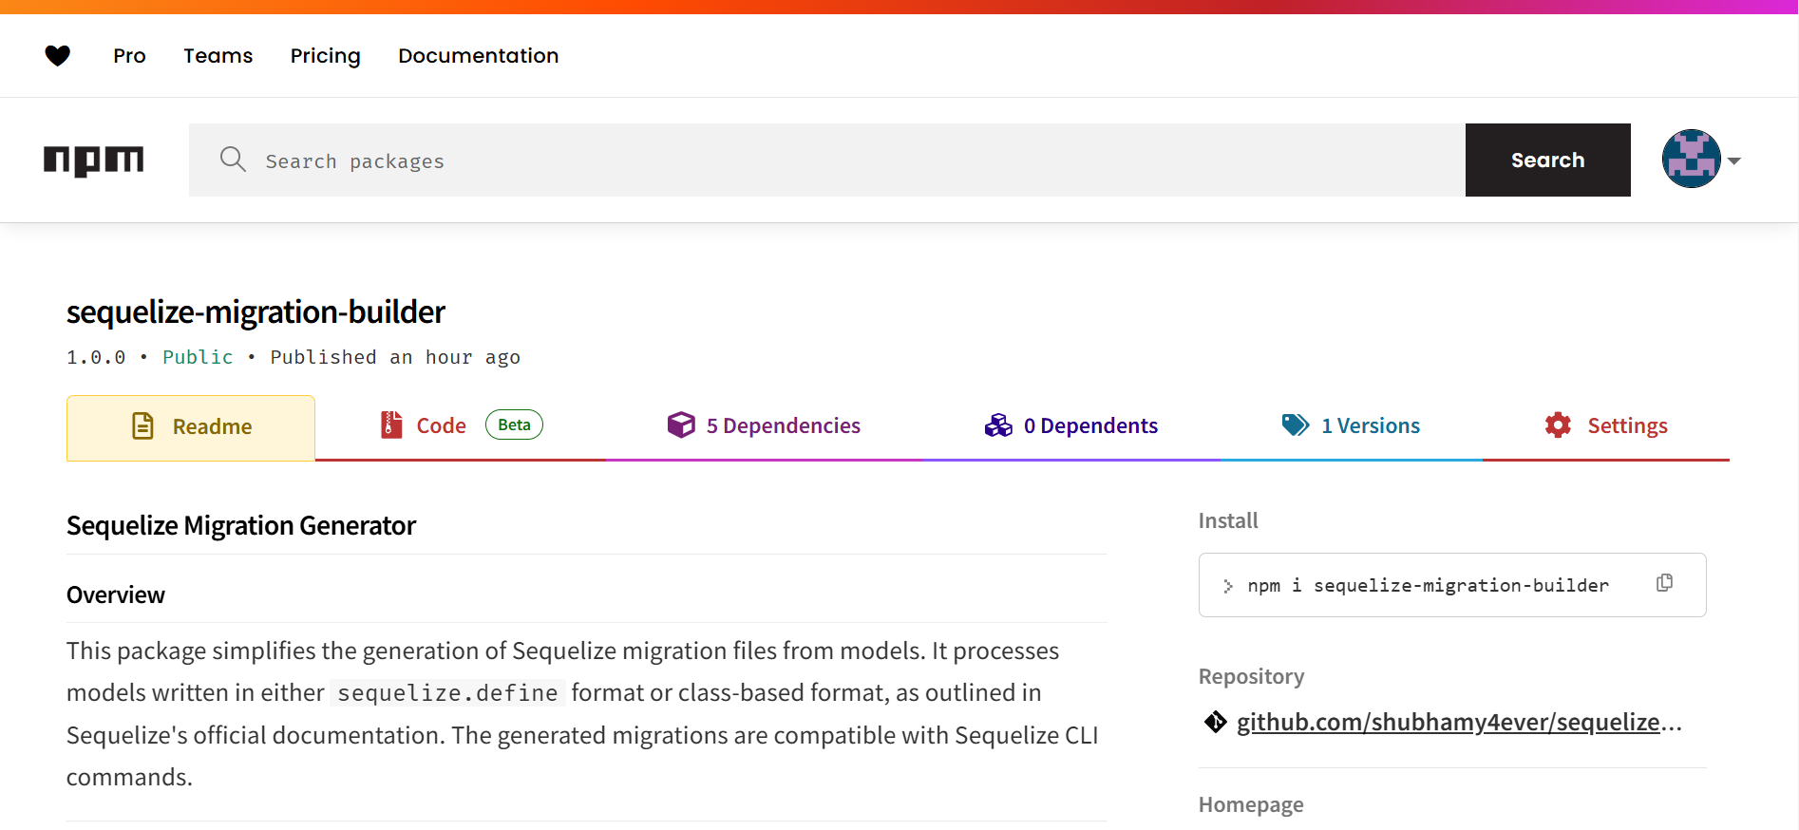Click the black heart icon

click(x=58, y=56)
